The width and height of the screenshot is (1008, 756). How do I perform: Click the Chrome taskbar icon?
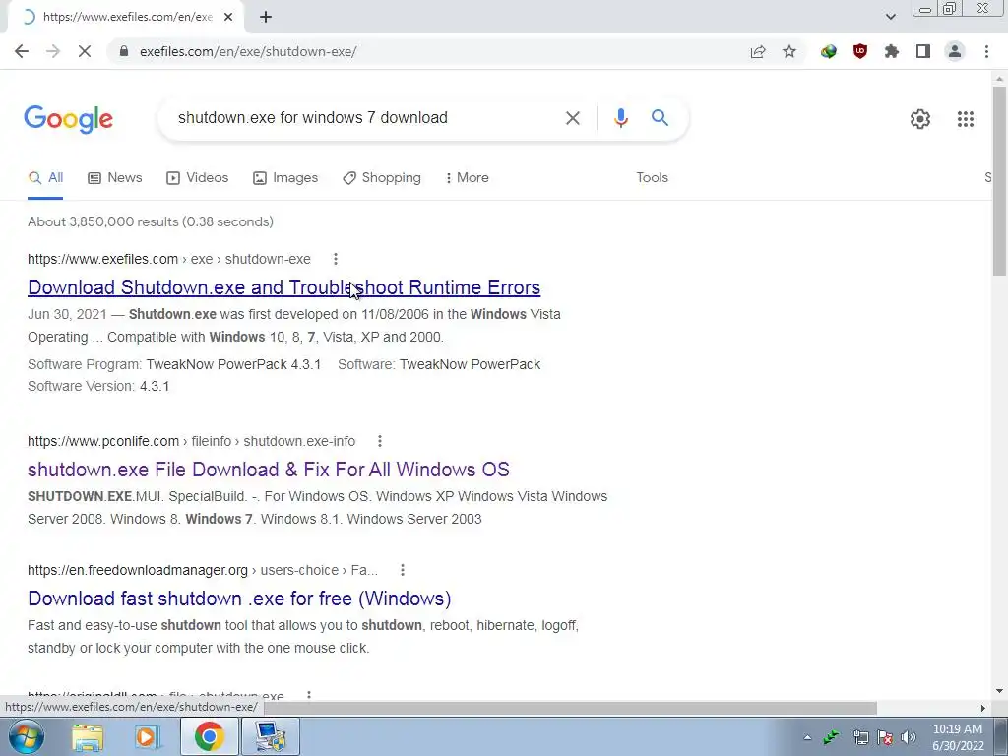209,736
